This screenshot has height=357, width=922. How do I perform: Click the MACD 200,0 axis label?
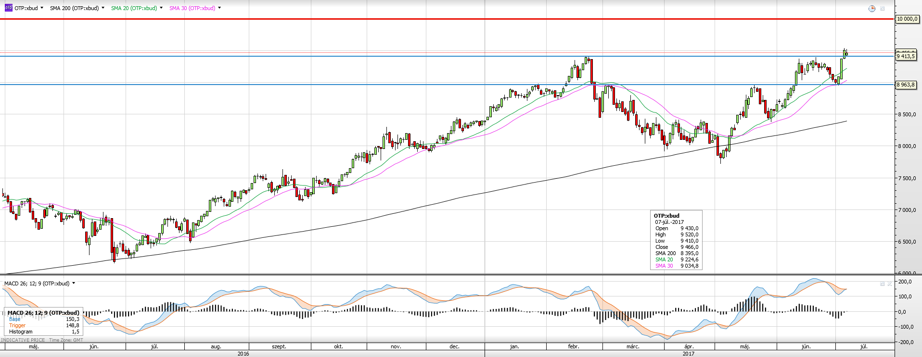pyautogui.click(x=905, y=282)
